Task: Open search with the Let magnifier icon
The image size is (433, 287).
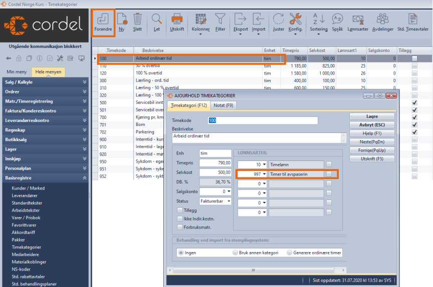Action: [x=156, y=19]
